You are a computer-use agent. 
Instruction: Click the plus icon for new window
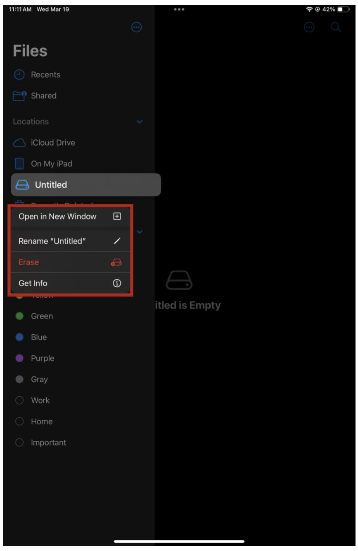(117, 216)
